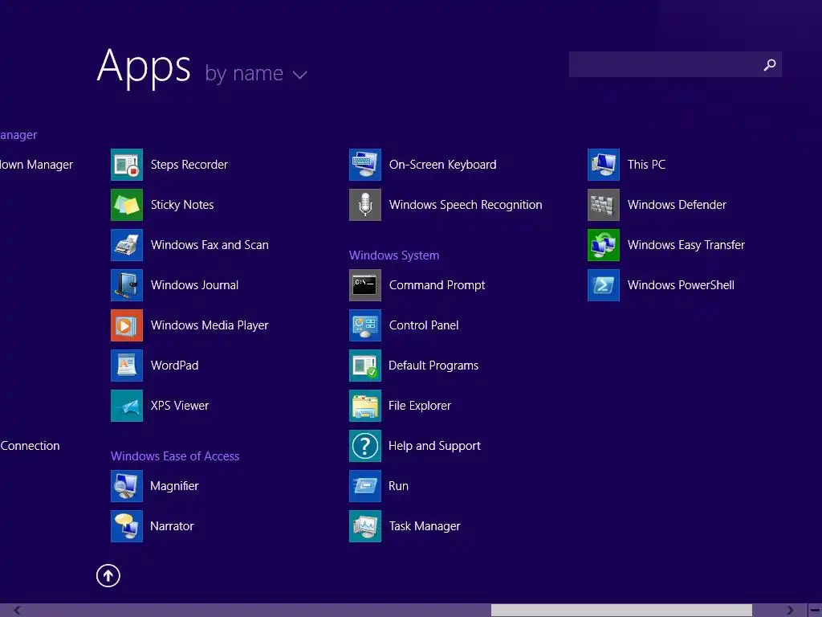Image resolution: width=822 pixels, height=617 pixels.
Task: Click the 'XPS Viewer' label
Action: tap(180, 406)
